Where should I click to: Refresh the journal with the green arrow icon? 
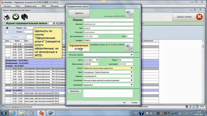pyautogui.click(x=16, y=17)
